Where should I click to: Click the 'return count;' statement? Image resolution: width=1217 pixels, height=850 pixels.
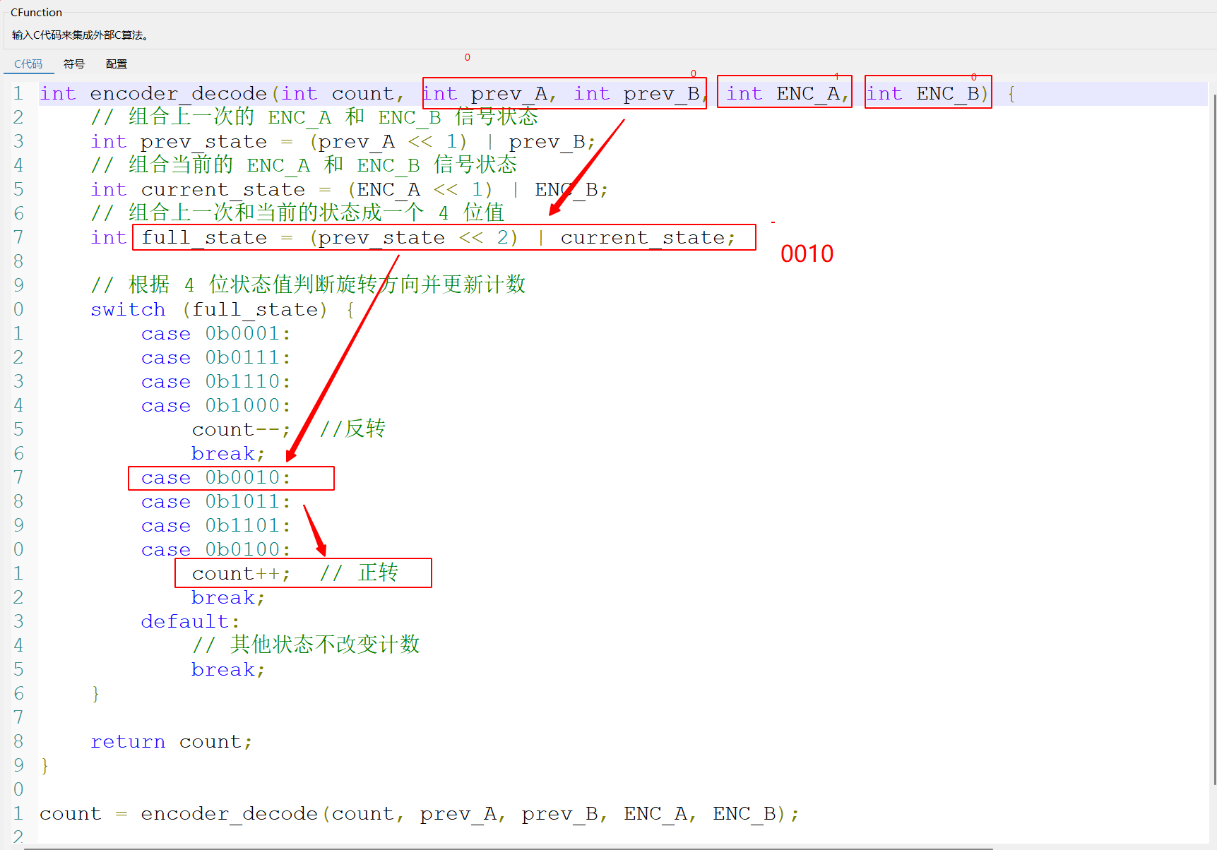tap(171, 742)
